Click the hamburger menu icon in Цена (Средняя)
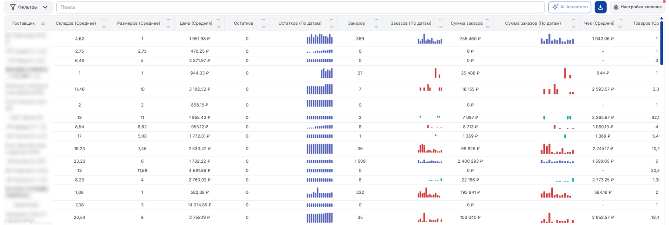This screenshot has height=225, width=669. (x=219, y=27)
